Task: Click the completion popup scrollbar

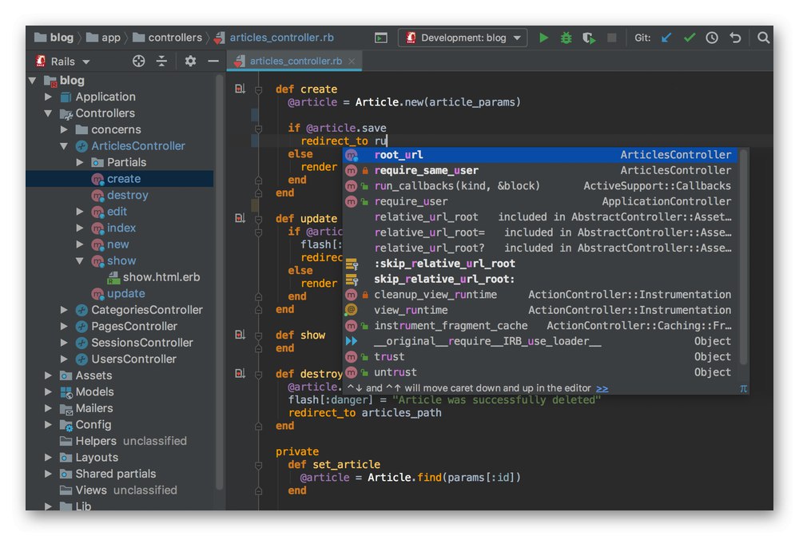Action: point(744,256)
